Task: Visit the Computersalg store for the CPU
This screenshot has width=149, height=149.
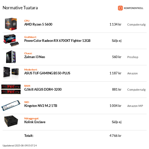Action: (x=136, y=25)
